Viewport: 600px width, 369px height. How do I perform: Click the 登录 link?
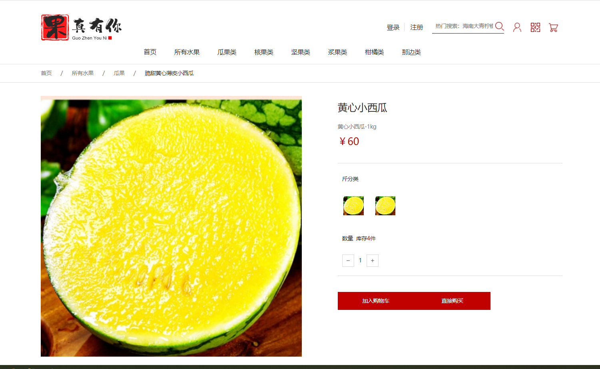point(393,27)
